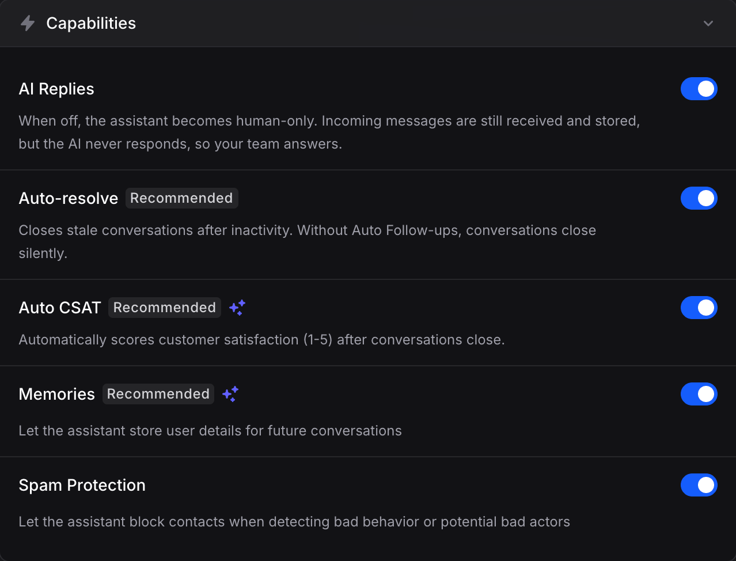This screenshot has width=736, height=561.
Task: Toggle off Auto CSAT scoring
Action: [699, 308]
